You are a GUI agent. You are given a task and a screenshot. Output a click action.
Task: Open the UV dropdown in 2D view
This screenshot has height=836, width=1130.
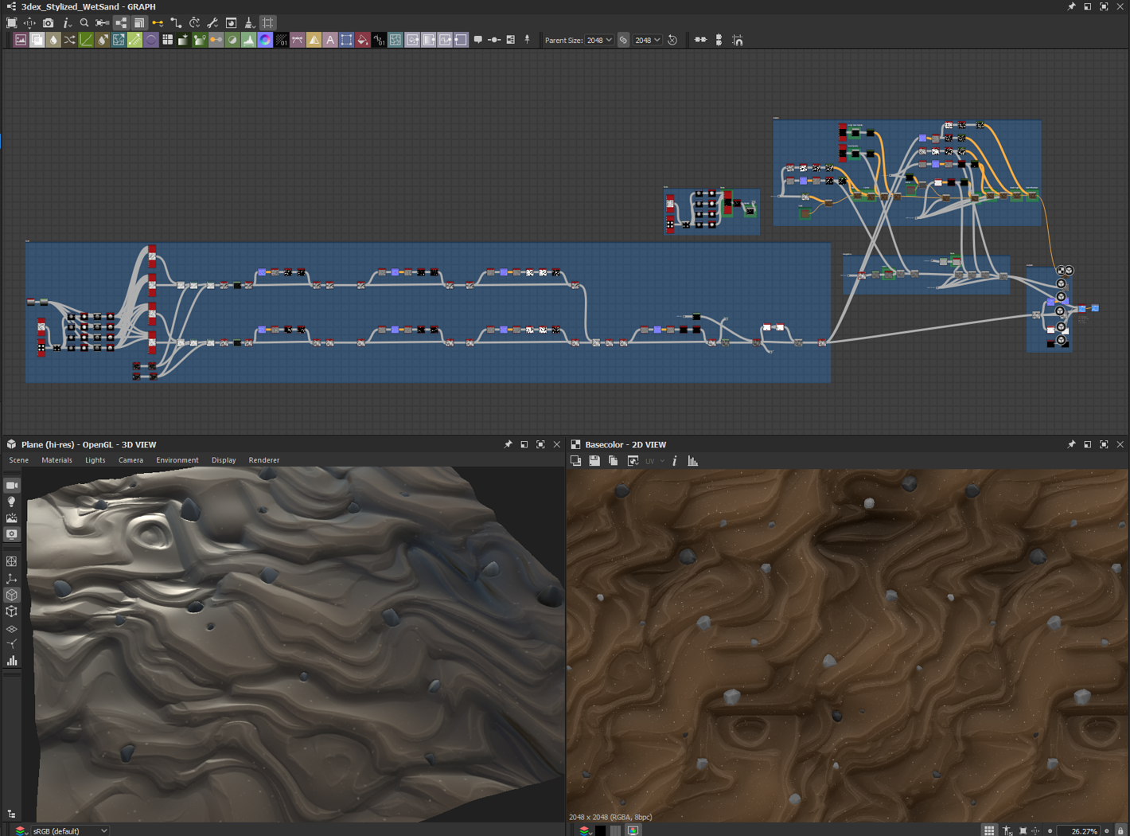tap(654, 461)
